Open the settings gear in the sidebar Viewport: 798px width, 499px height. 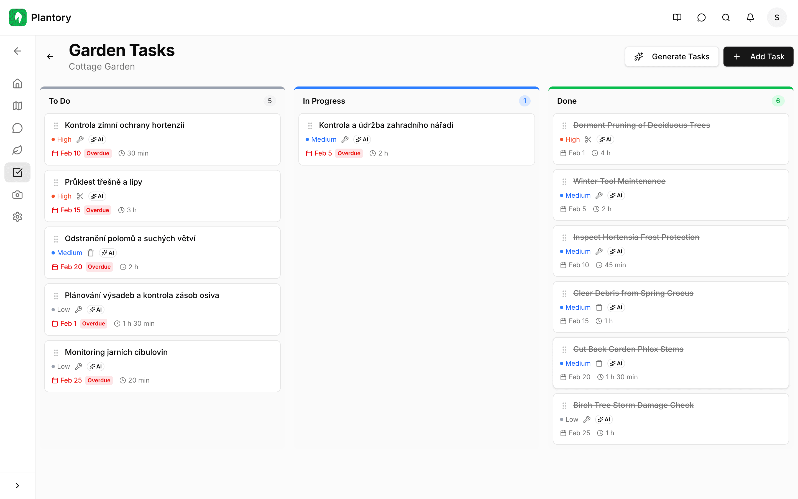point(17,217)
